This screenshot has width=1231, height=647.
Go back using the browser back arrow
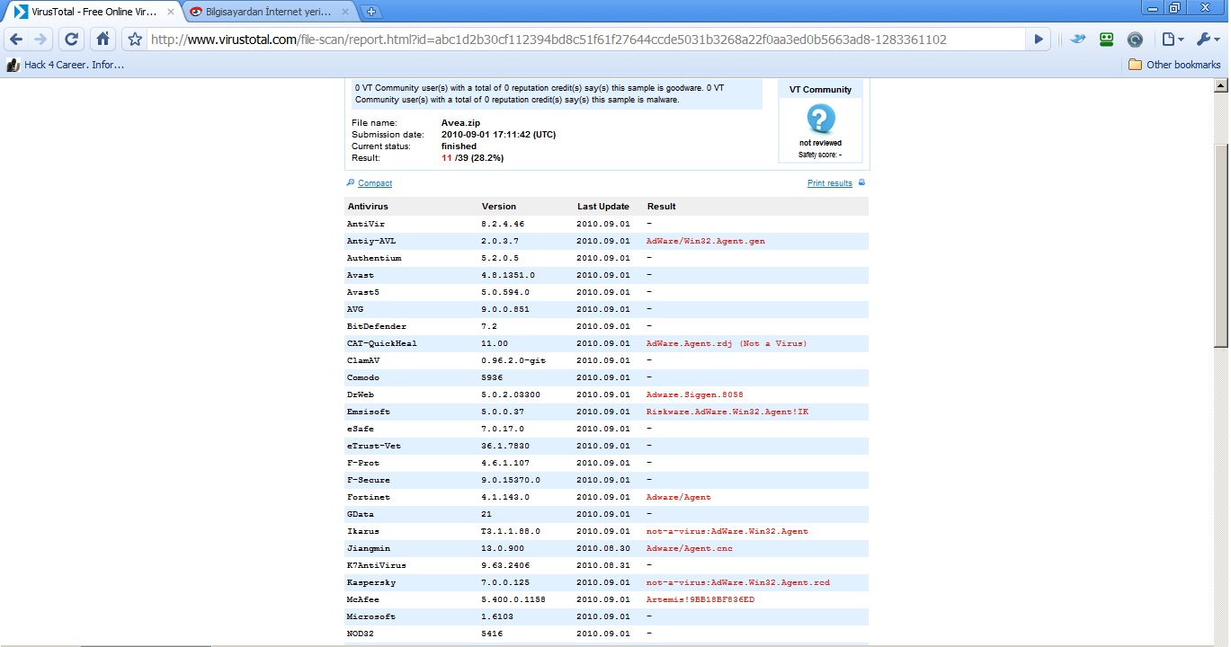pos(16,40)
